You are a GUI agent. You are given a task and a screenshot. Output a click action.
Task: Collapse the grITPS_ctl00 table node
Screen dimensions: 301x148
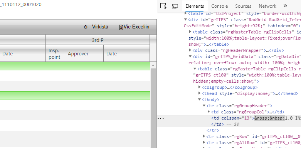[x=195, y=68]
